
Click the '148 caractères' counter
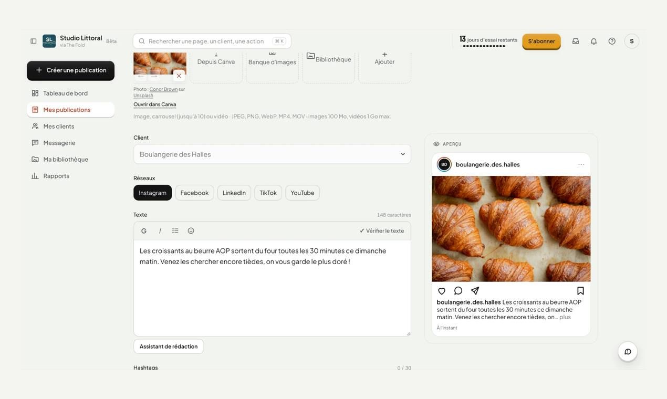pos(394,215)
